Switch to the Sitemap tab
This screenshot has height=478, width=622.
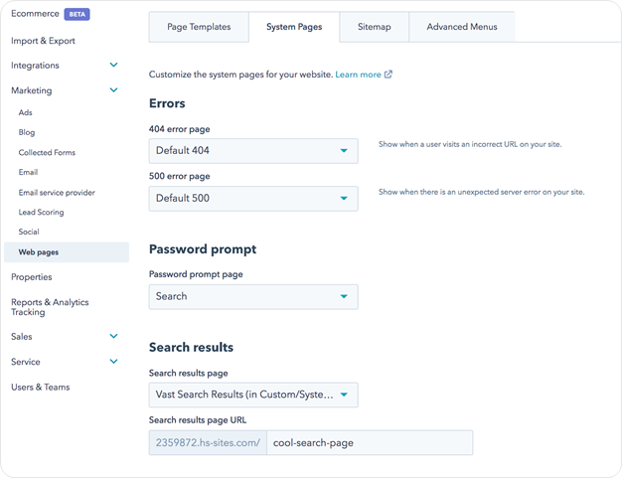tap(374, 27)
